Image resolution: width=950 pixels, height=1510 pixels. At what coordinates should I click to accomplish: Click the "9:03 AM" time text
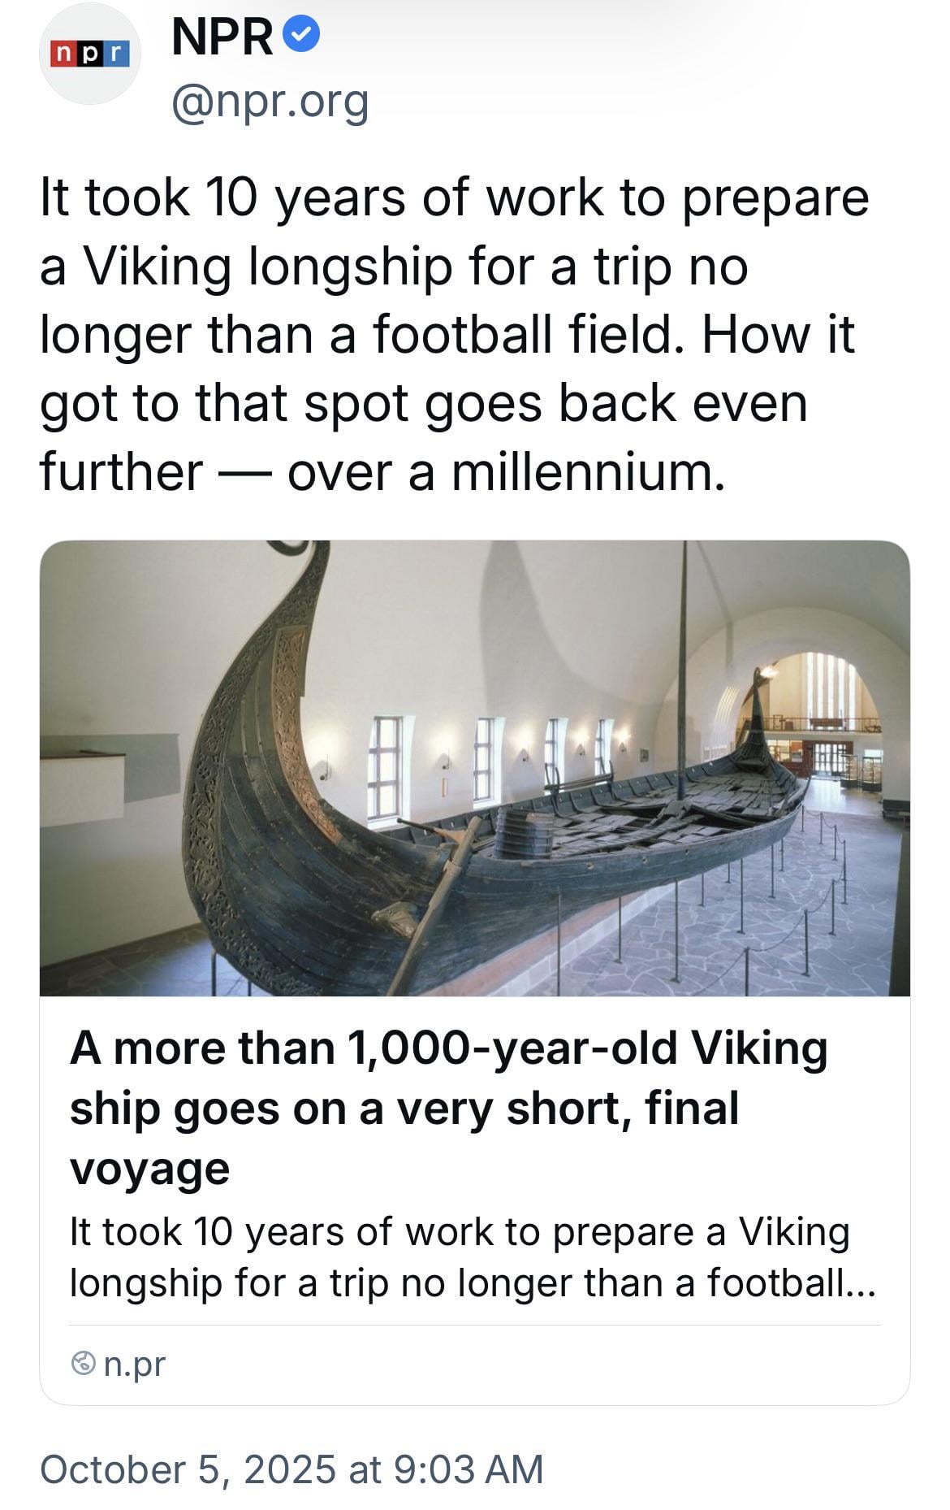(468, 1469)
